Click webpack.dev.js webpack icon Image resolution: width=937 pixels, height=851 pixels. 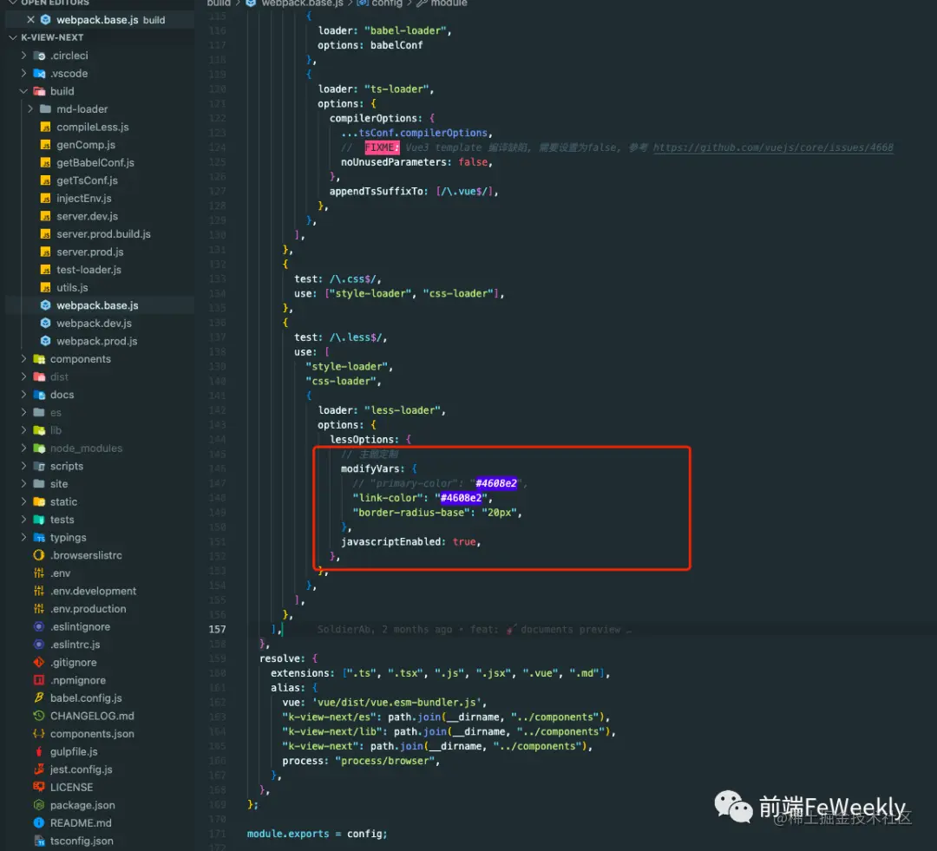click(x=45, y=324)
